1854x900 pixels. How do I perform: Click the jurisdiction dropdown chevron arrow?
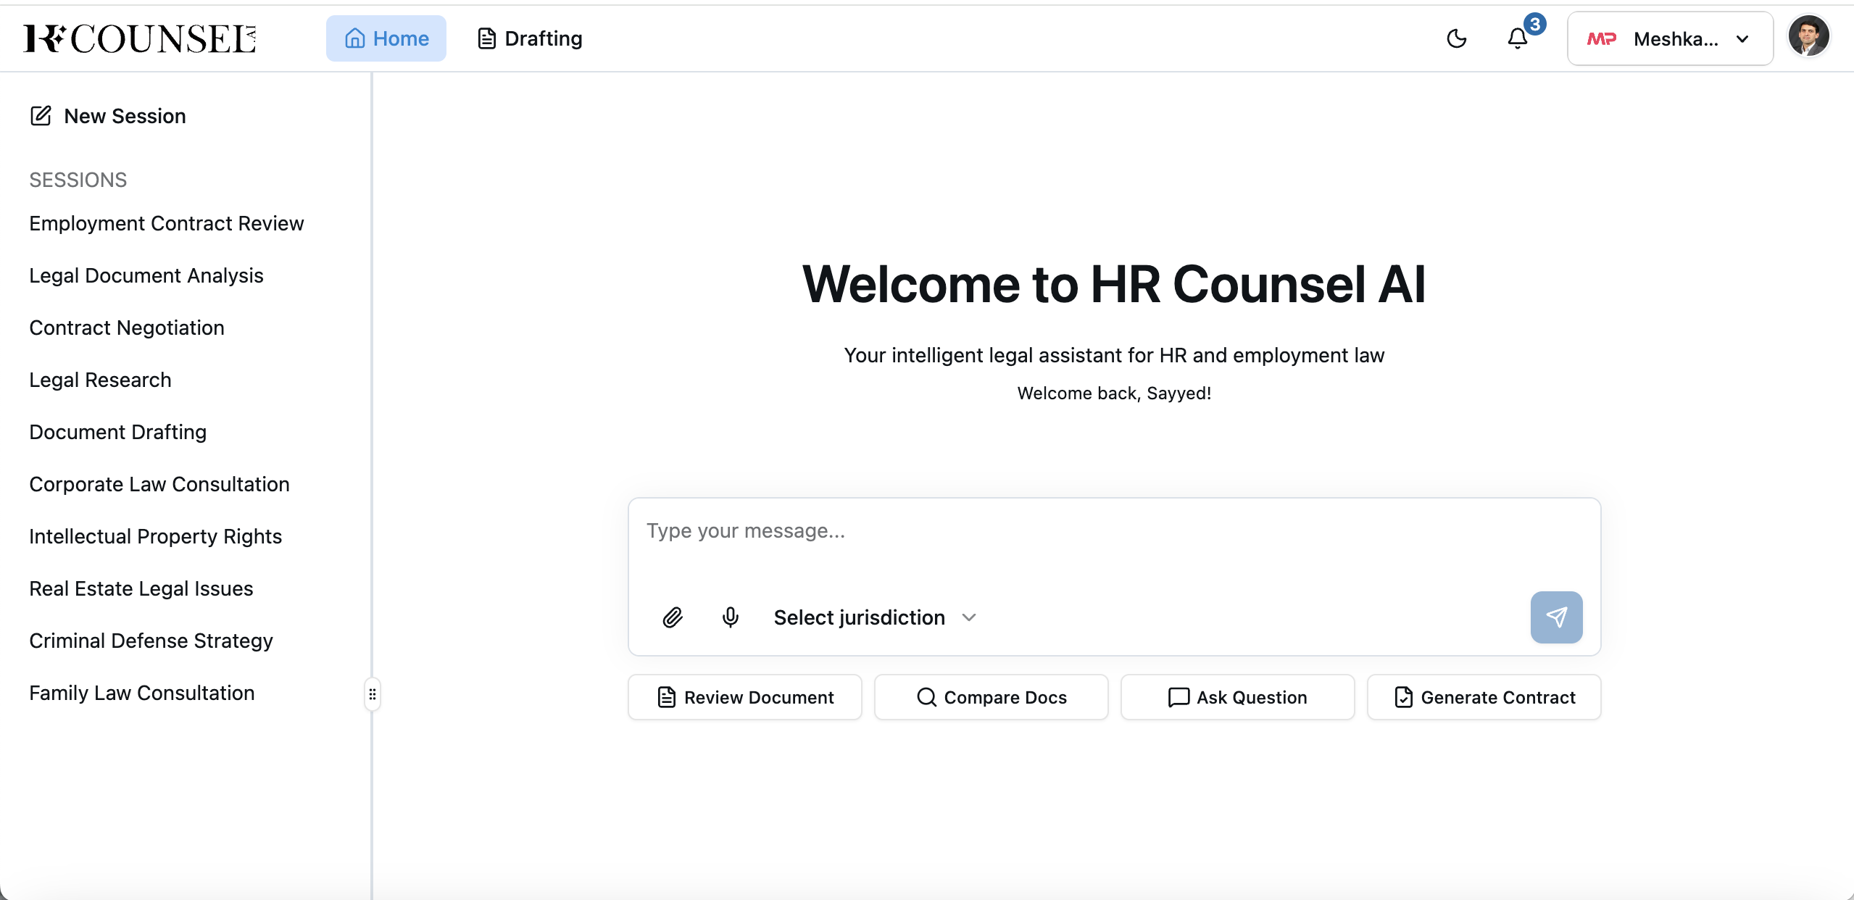click(x=969, y=617)
